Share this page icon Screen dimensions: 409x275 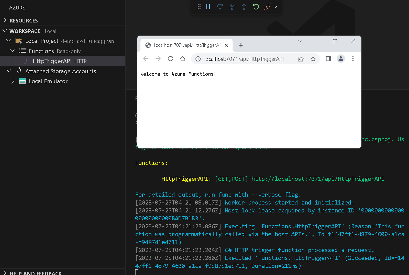[301, 59]
